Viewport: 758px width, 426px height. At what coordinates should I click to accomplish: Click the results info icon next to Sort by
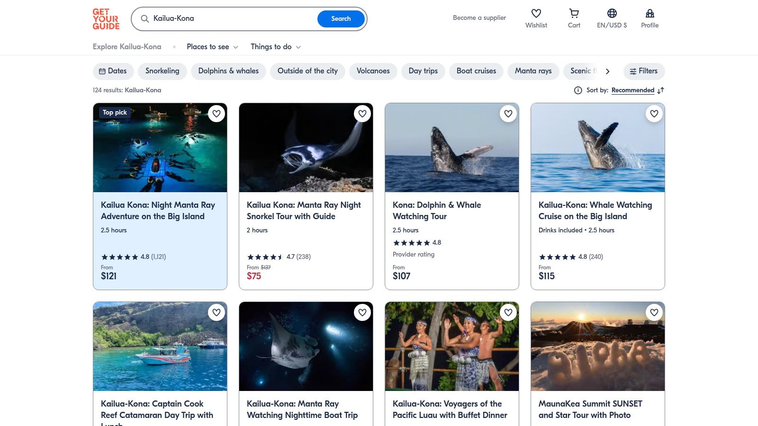578,90
